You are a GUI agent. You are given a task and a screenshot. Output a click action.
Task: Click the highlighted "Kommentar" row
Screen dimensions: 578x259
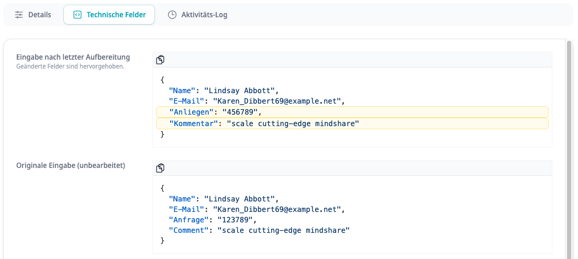pos(352,123)
